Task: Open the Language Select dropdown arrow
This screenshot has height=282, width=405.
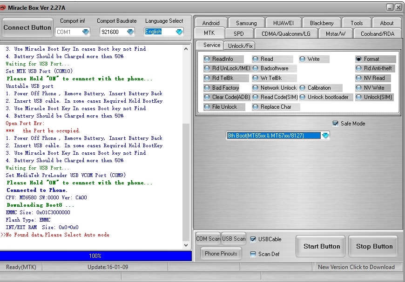Action: pos(179,32)
